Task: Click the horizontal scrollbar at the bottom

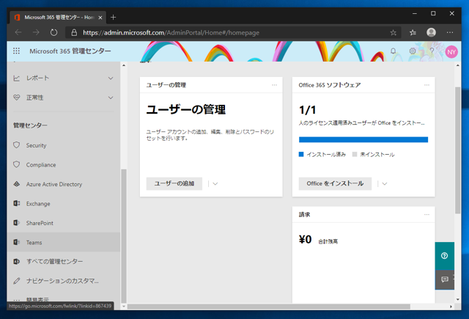Action: 269,307
